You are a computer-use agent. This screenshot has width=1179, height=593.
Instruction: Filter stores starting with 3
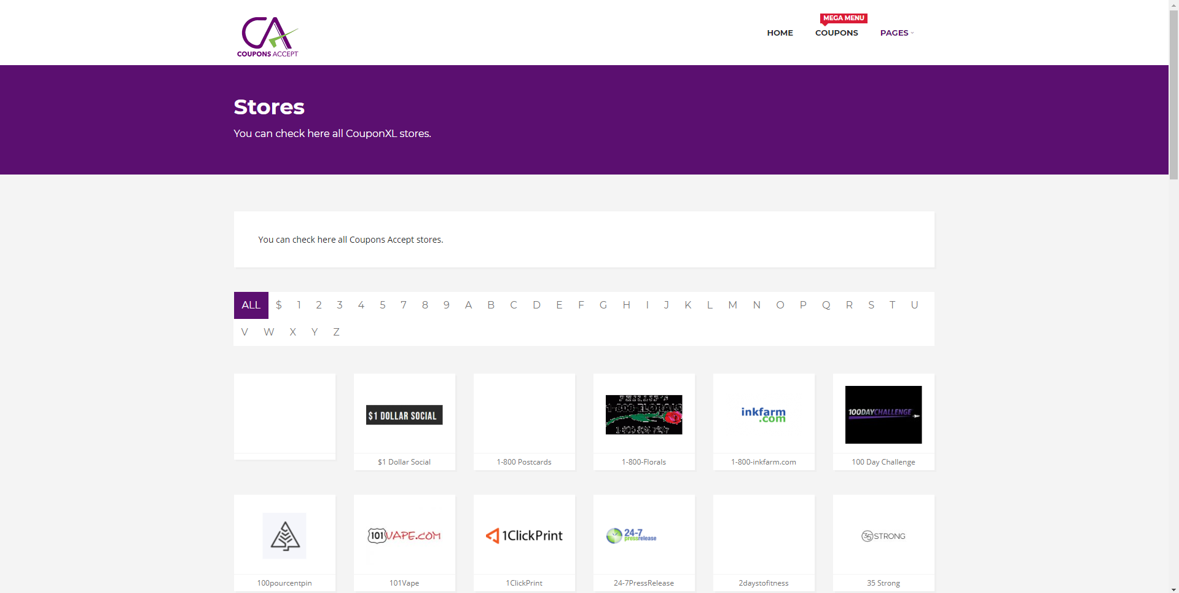tap(340, 305)
